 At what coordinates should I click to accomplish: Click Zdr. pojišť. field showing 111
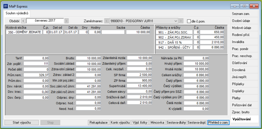pyautogui.click(x=36, y=64)
